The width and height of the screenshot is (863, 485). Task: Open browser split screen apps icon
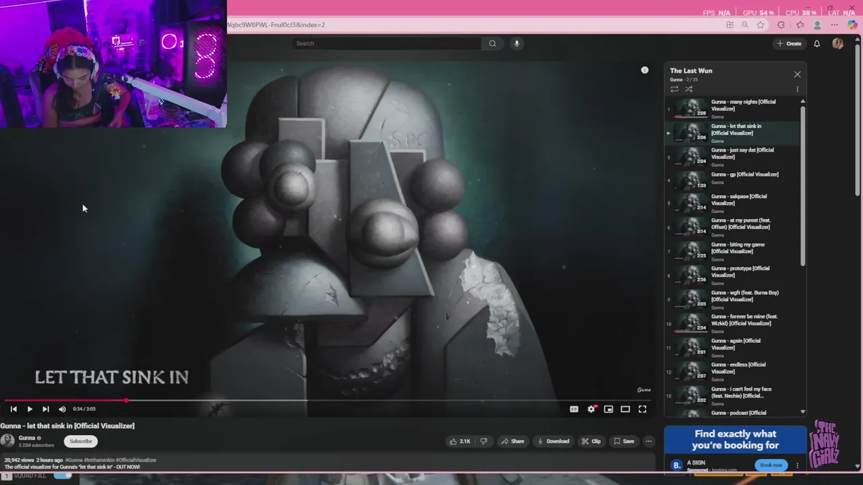click(x=730, y=25)
